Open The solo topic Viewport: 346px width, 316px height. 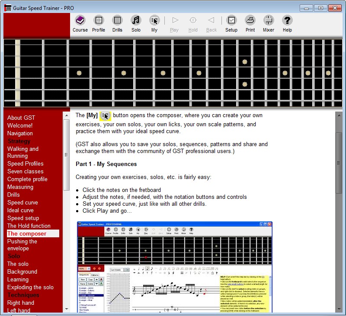coord(18,264)
